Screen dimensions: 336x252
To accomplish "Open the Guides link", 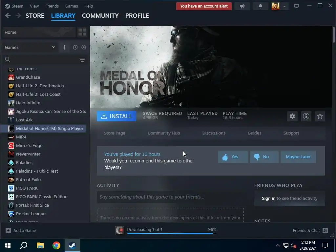I will click(x=254, y=133).
